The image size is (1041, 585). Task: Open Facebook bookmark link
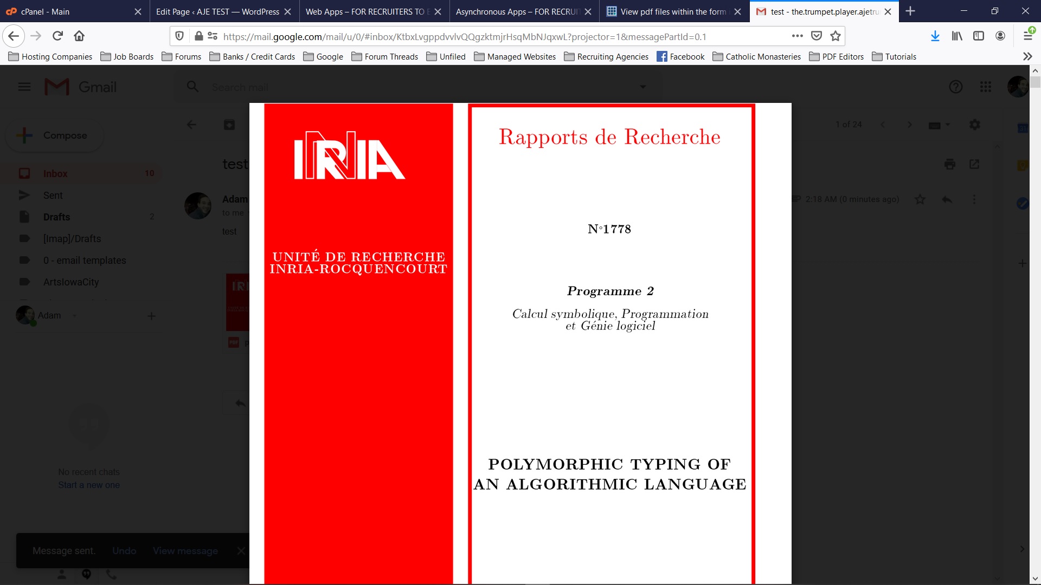click(680, 56)
